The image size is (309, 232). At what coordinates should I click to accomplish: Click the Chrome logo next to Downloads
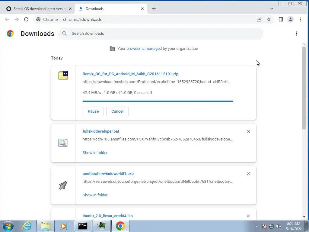pyautogui.click(x=10, y=34)
